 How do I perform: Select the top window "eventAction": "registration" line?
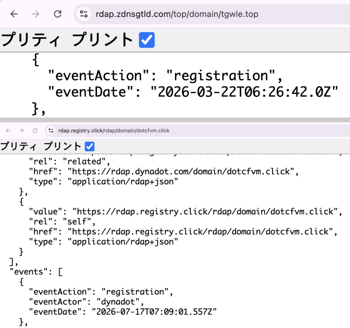[165, 75]
